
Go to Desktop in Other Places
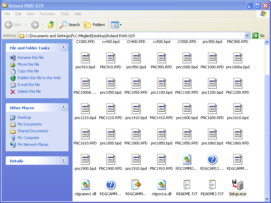pos(24,117)
